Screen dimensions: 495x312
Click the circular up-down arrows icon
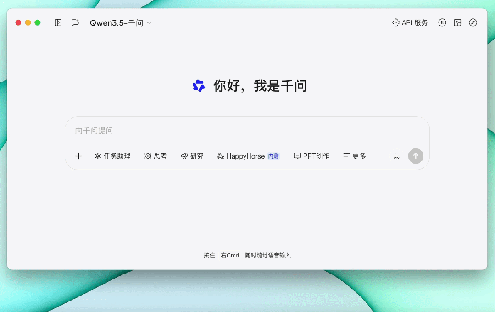click(x=442, y=23)
